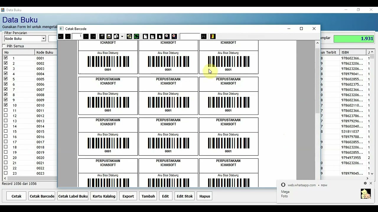Toggle the Pilih Semua checkbox
This screenshot has height=212, width=378.
pos(4,46)
